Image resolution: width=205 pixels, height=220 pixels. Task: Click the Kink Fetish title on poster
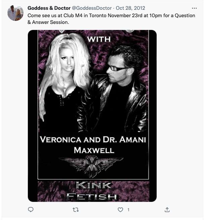[x=92, y=191]
